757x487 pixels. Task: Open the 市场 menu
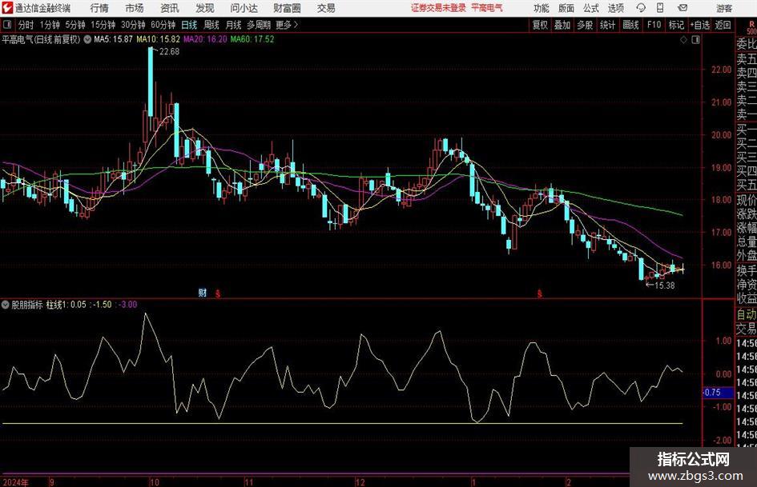[135, 8]
